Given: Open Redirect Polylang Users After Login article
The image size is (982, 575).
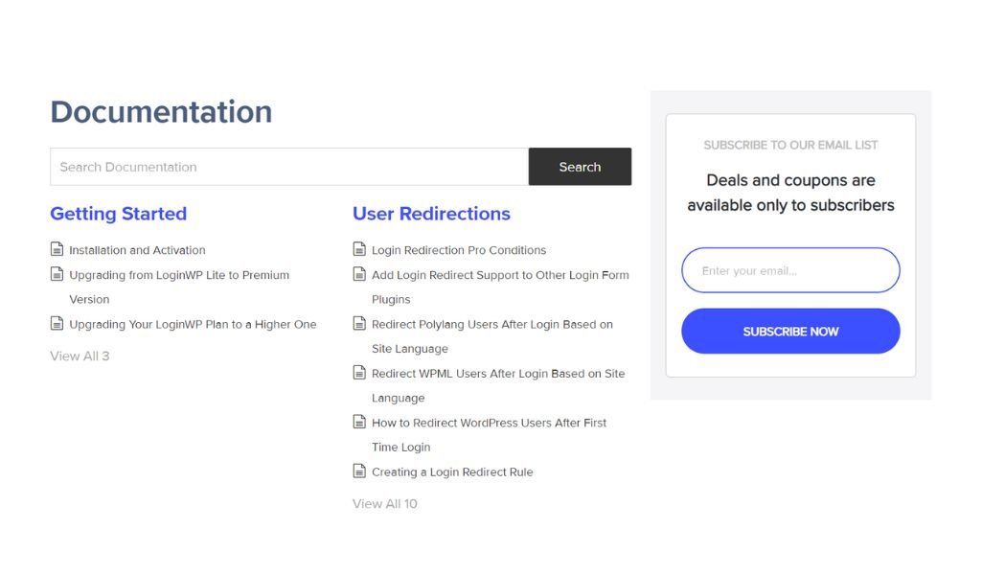Looking at the screenshot, I should point(492,336).
